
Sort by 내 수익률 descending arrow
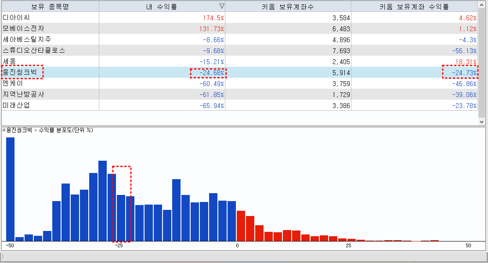pos(221,6)
